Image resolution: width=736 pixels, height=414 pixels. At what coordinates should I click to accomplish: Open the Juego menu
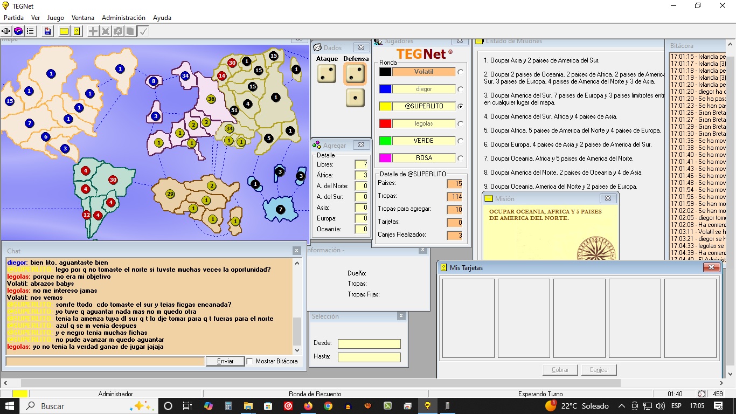click(55, 18)
